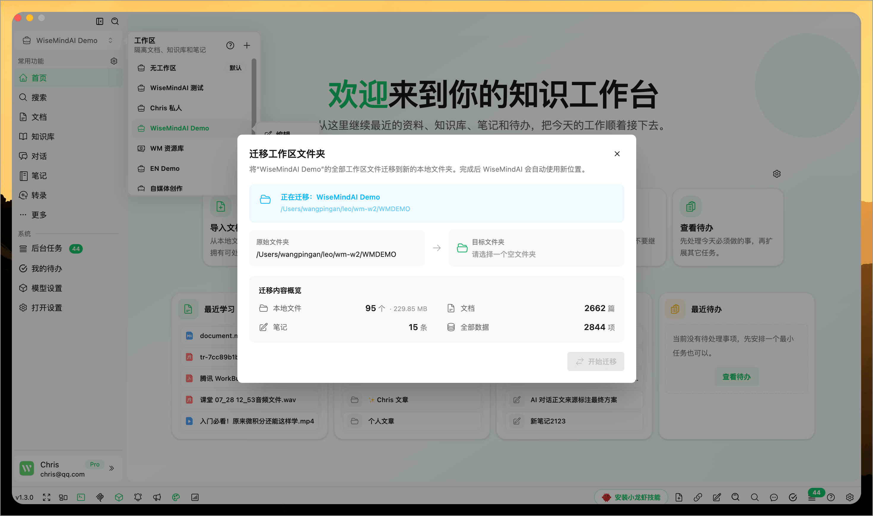Open the 常用功能 settings gear
Viewport: 873px width, 516px height.
point(114,61)
